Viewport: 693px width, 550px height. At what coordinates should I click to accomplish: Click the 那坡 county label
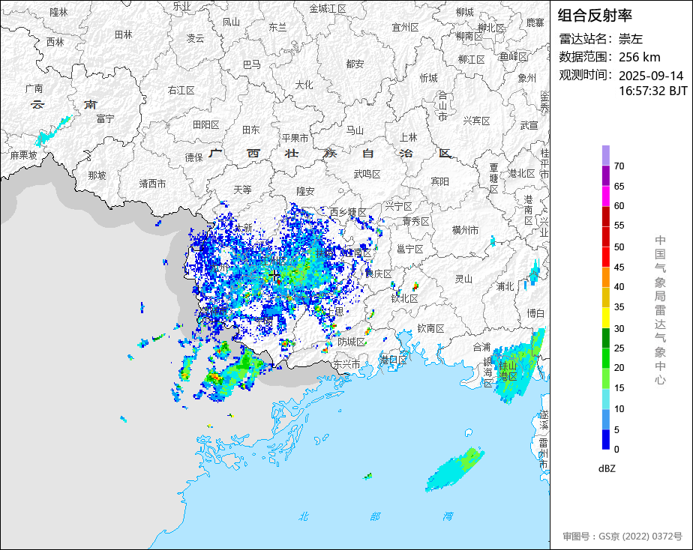(97, 175)
